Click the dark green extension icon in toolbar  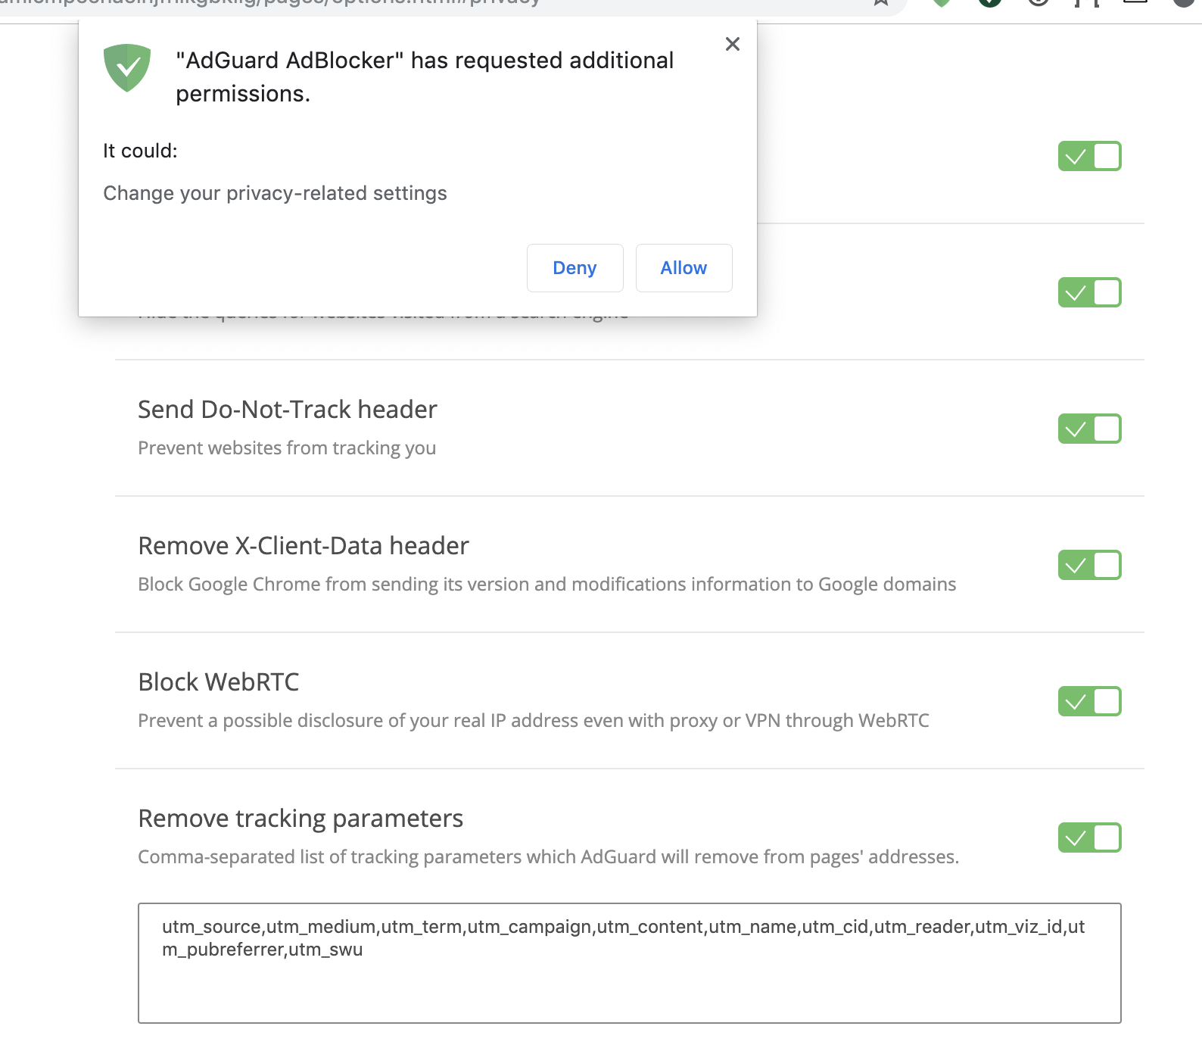coord(990,4)
